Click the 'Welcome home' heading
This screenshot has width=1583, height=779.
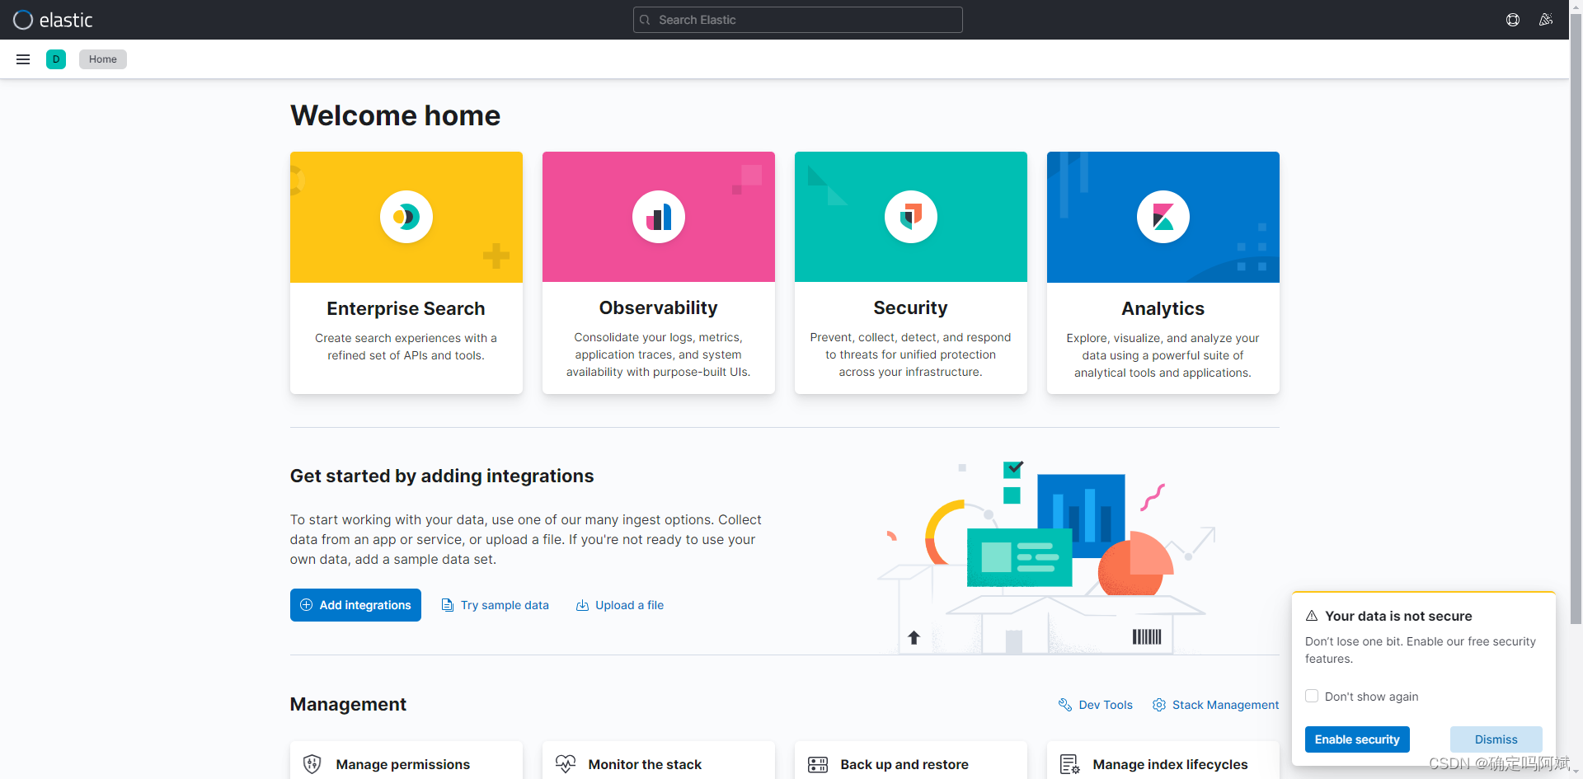tap(395, 115)
